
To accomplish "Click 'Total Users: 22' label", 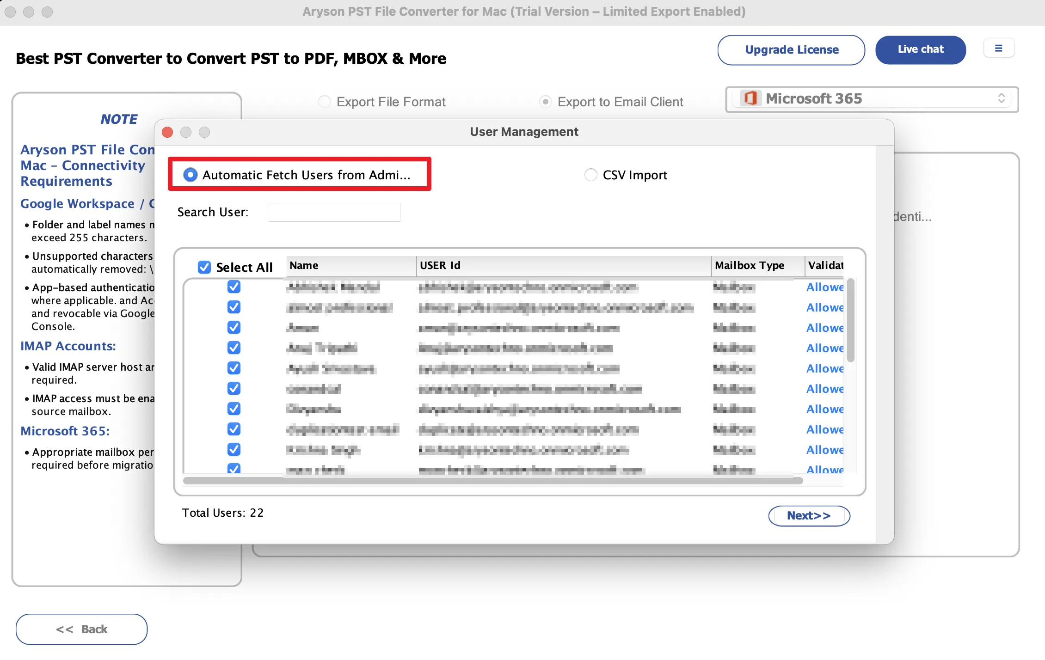I will click(223, 513).
